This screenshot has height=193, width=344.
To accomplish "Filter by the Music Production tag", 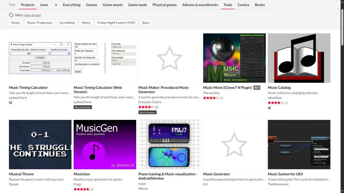I will coord(40,22).
